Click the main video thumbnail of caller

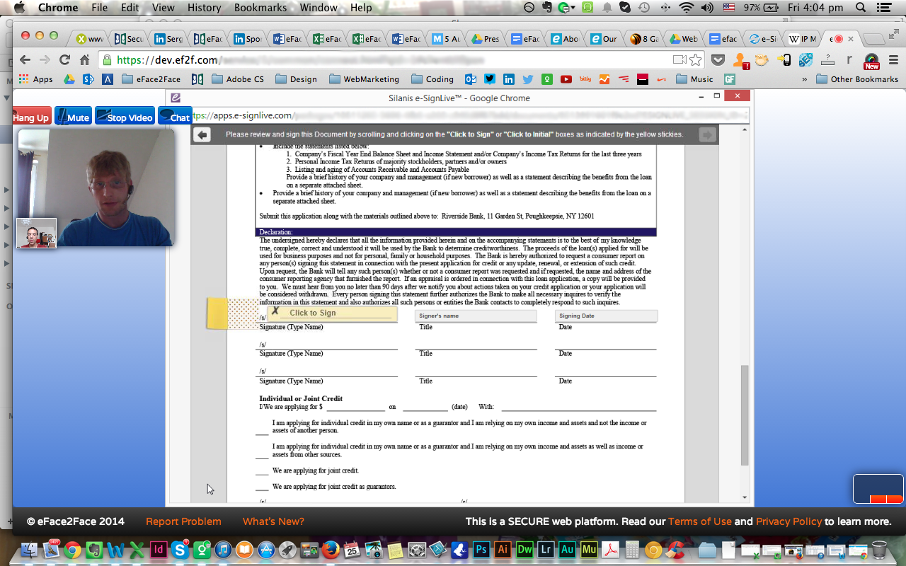pos(96,187)
